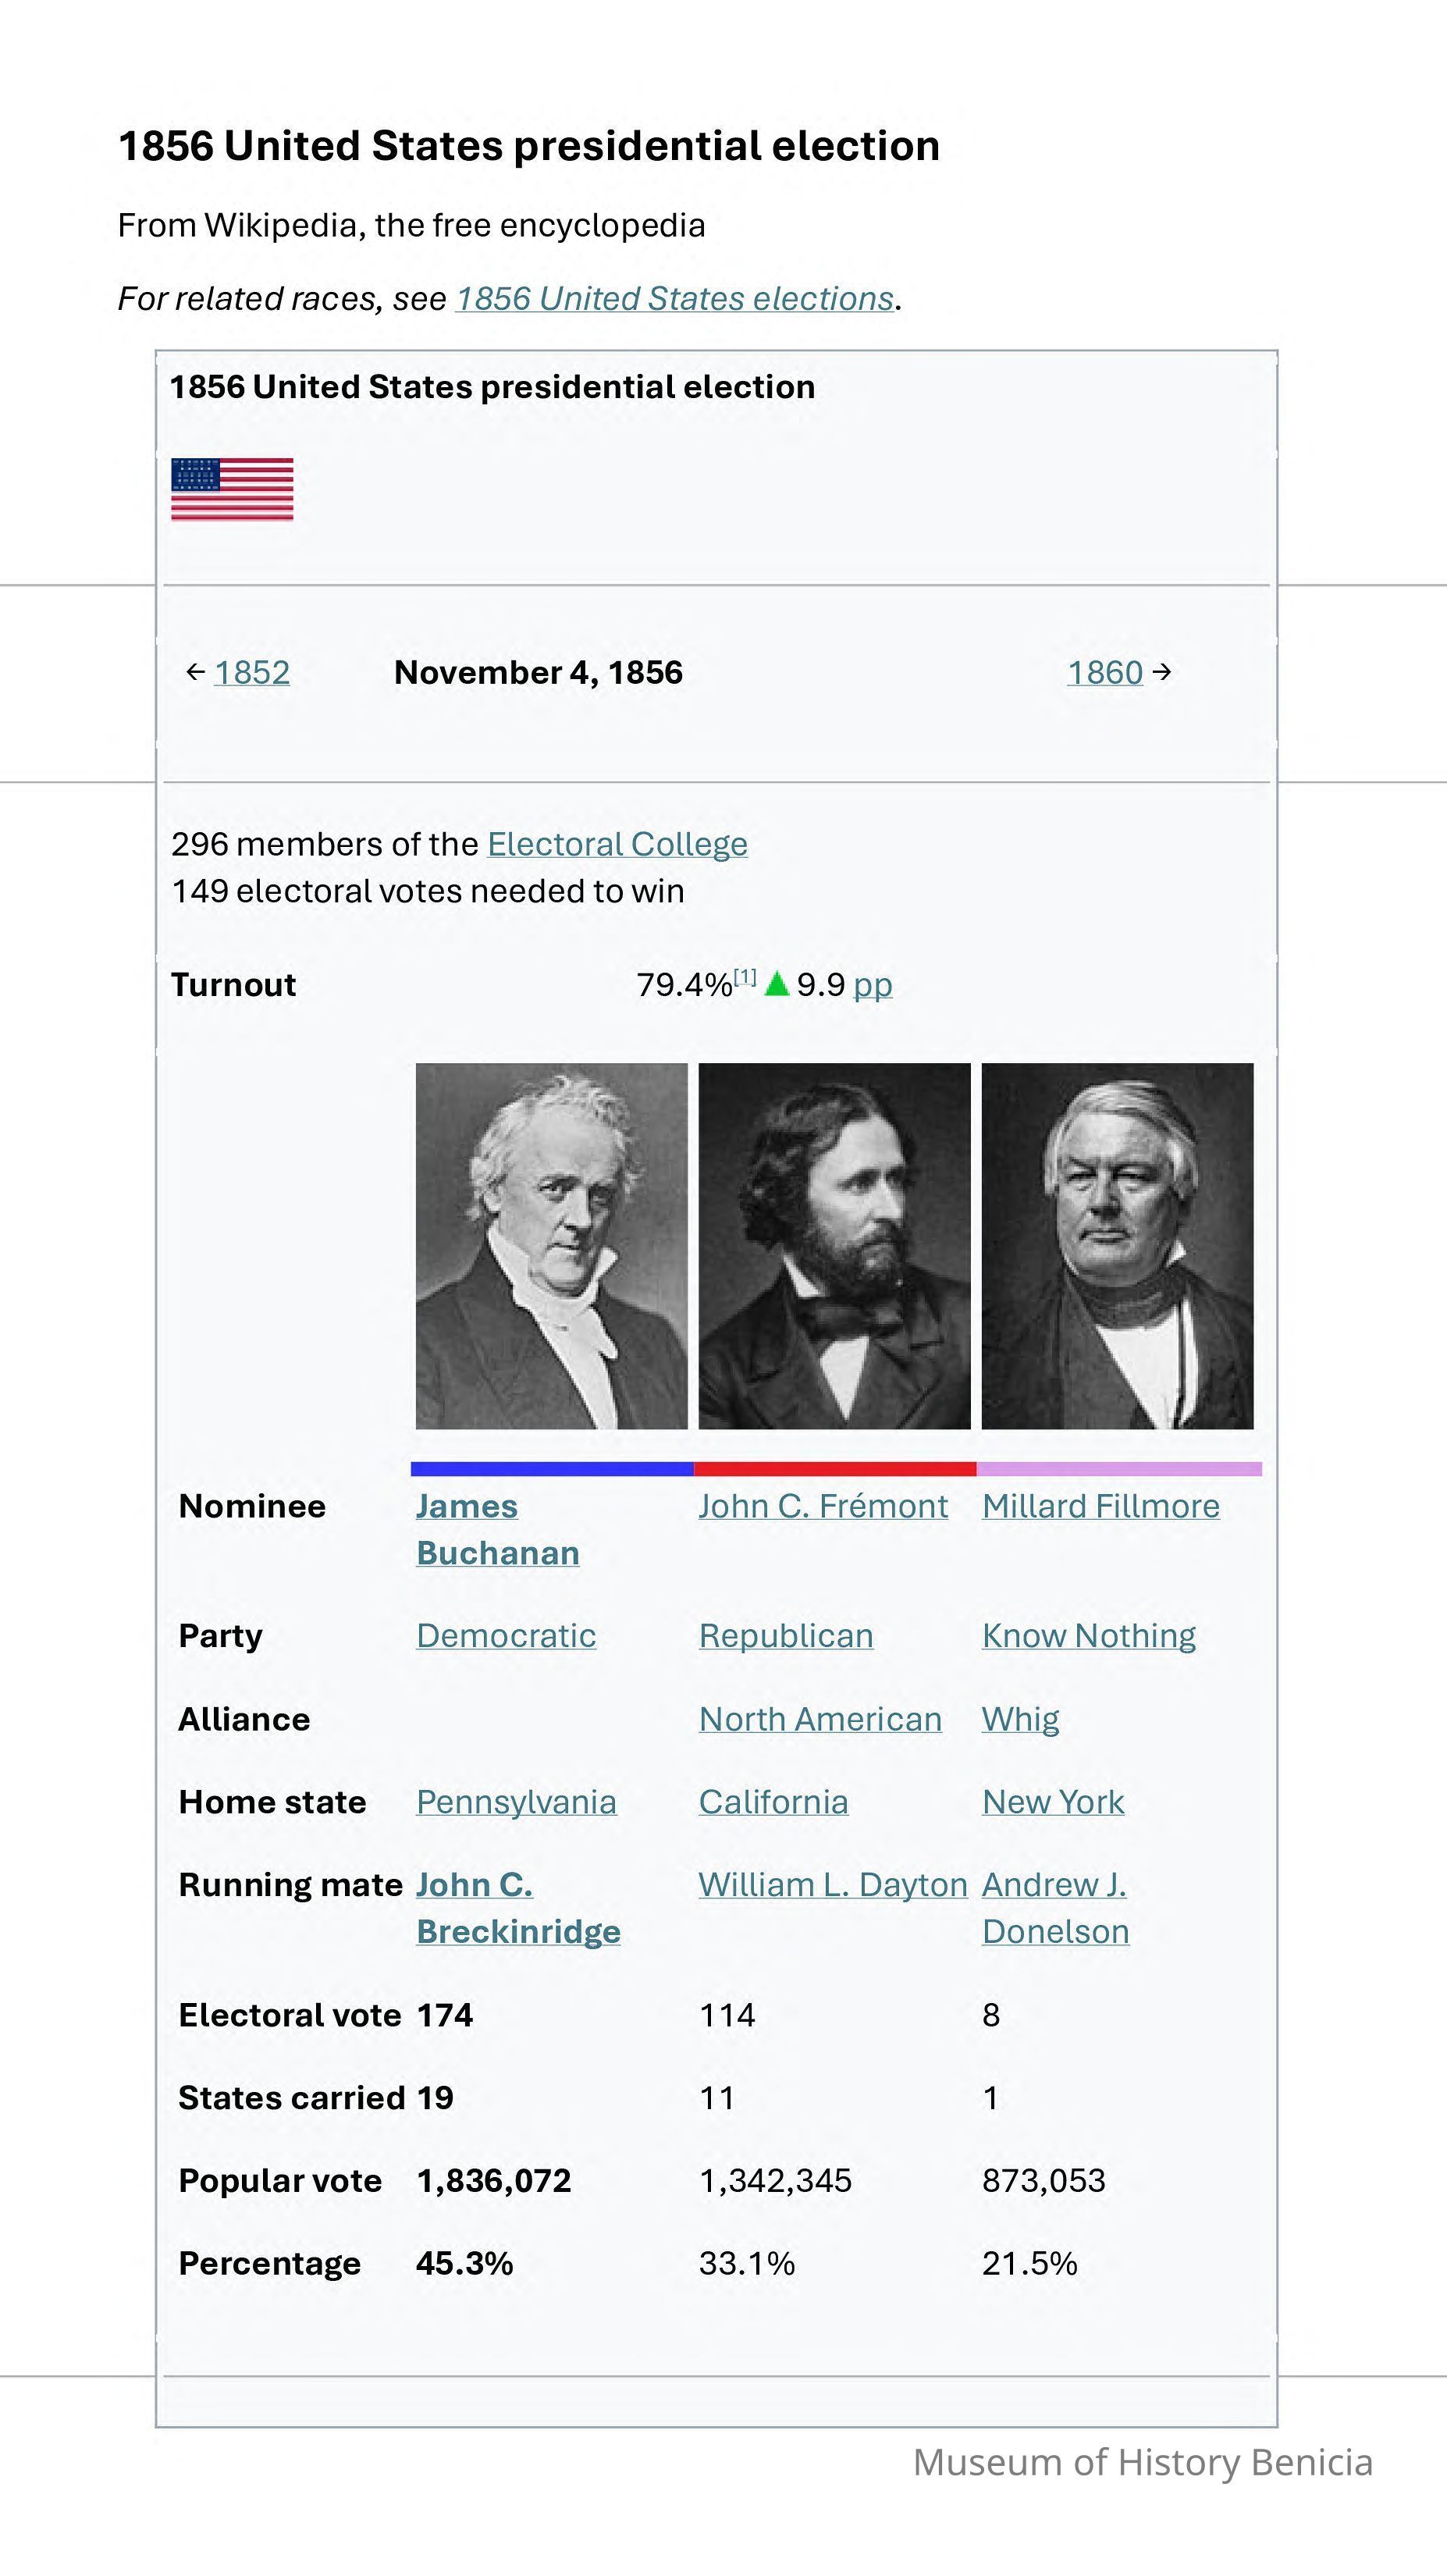Open the 1856 United States elections link
1447x2576 pixels.
coord(675,299)
